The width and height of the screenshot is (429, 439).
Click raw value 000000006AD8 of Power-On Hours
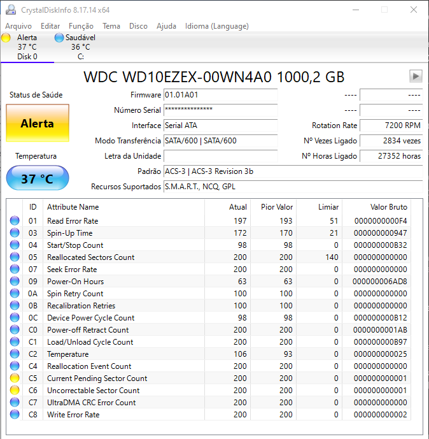[x=380, y=282]
